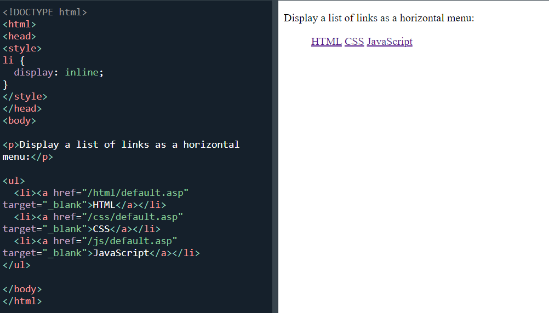Click the closing </head> tag line

tap(22, 108)
